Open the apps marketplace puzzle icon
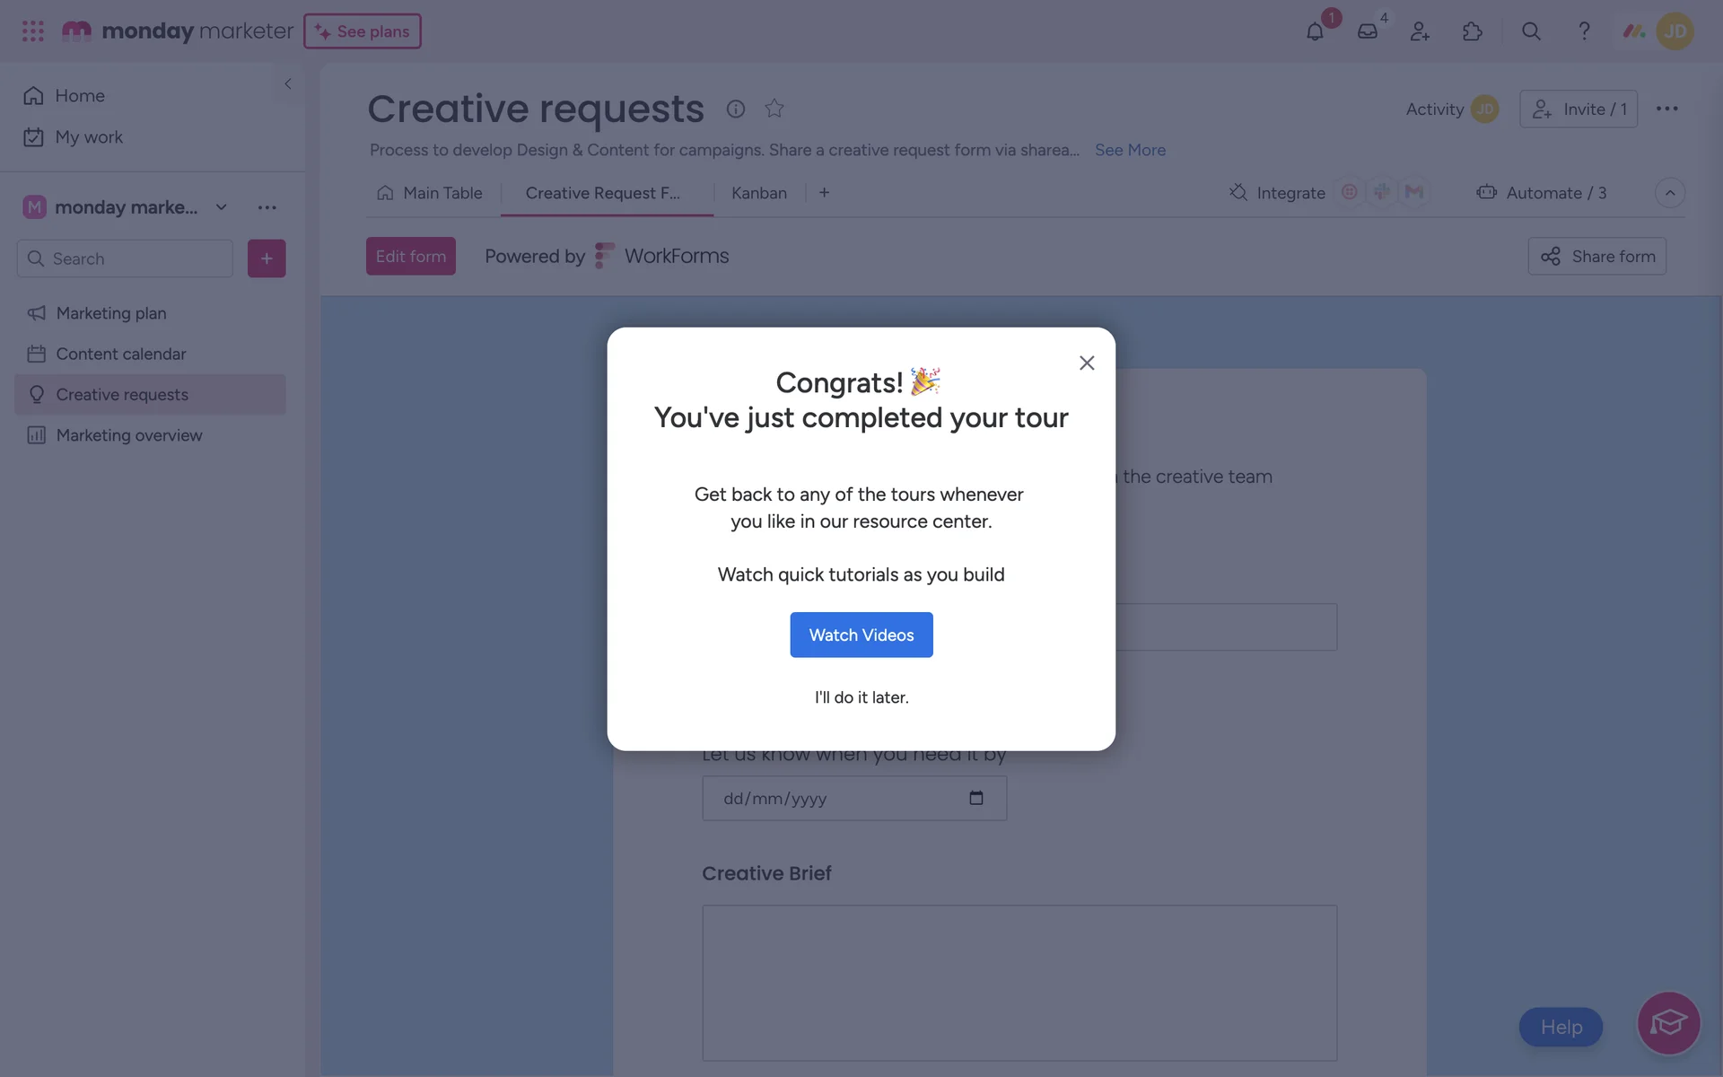Image resolution: width=1723 pixels, height=1077 pixels. (x=1472, y=32)
